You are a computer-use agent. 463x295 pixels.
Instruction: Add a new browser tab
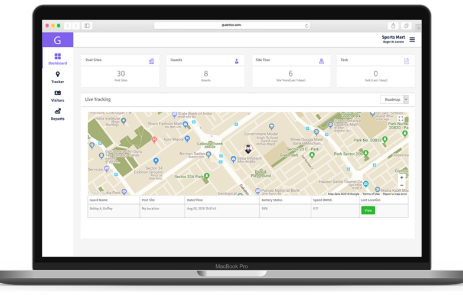[419, 28]
